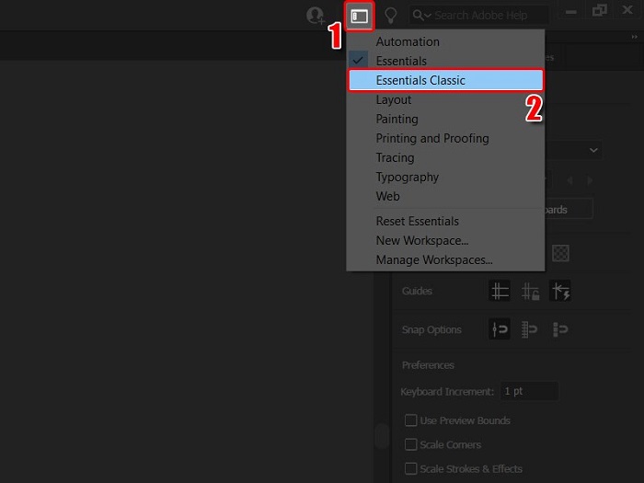The height and width of the screenshot is (483, 644).
Task: Enable the Scale Corners checkbox
Action: [x=410, y=444]
